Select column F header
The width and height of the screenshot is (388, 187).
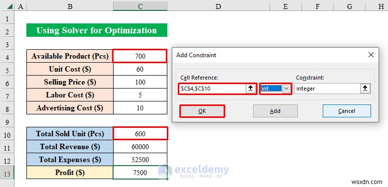click(x=317, y=6)
